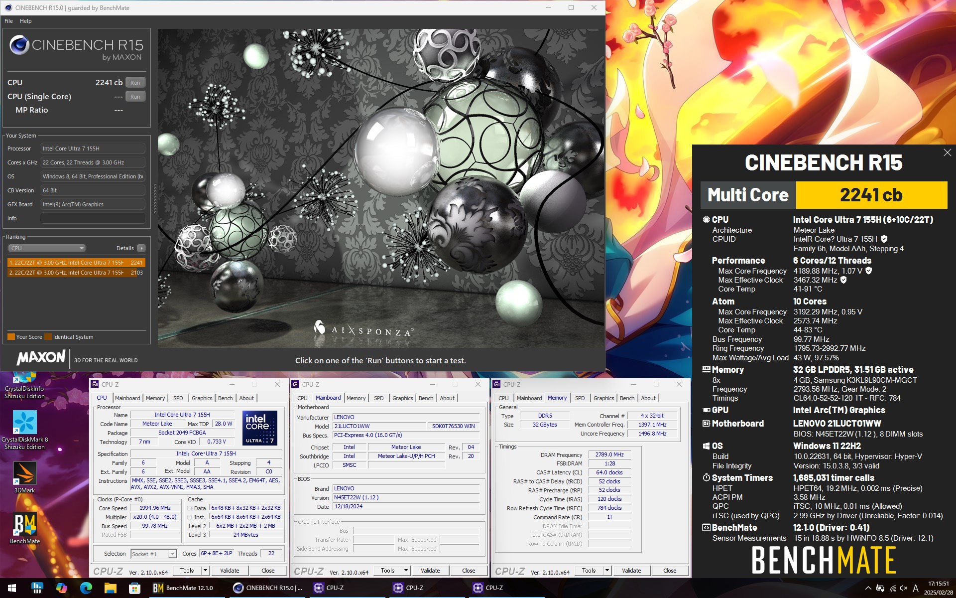This screenshot has height=598, width=956.
Task: Click Max Effective Clock verified shield icon
Action: [x=843, y=280]
